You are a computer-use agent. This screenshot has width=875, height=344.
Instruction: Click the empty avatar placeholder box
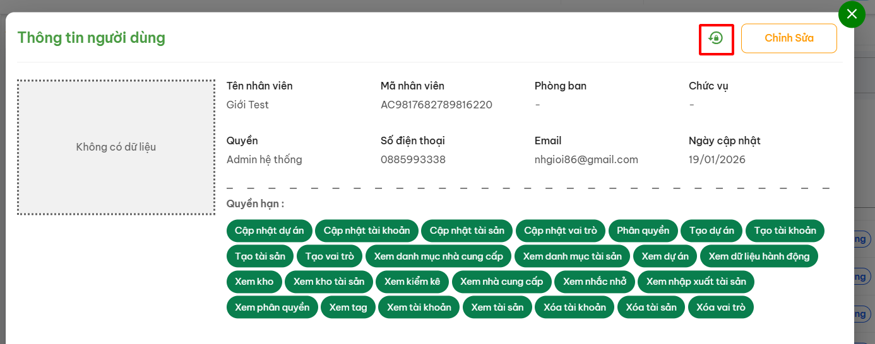116,147
